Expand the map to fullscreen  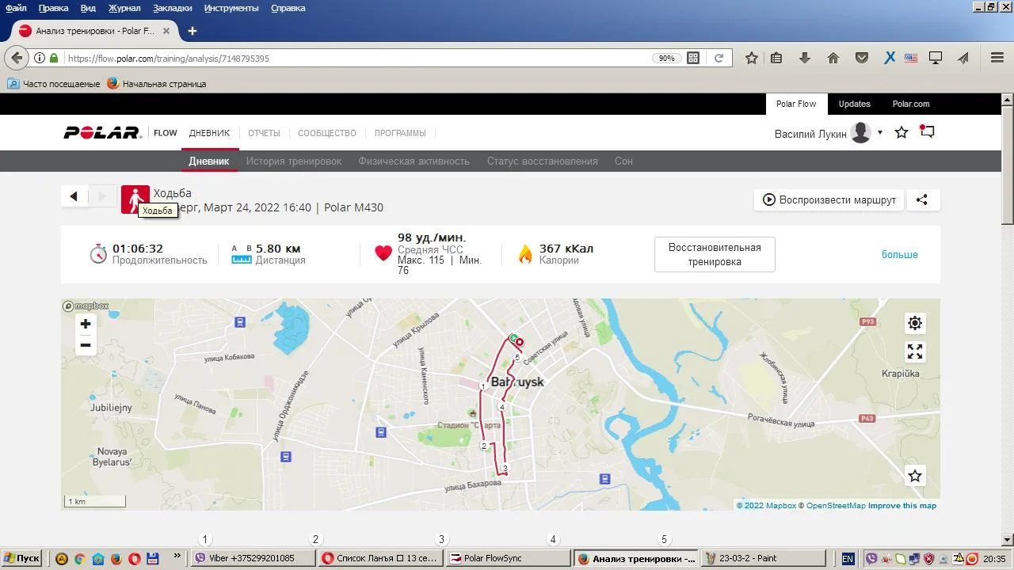point(915,351)
